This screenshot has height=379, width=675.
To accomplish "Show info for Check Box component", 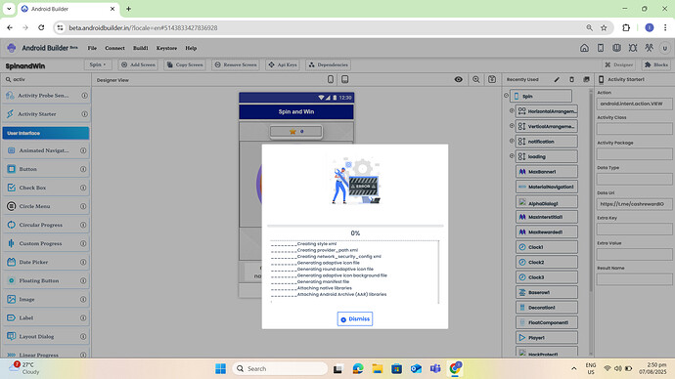I will point(83,188).
